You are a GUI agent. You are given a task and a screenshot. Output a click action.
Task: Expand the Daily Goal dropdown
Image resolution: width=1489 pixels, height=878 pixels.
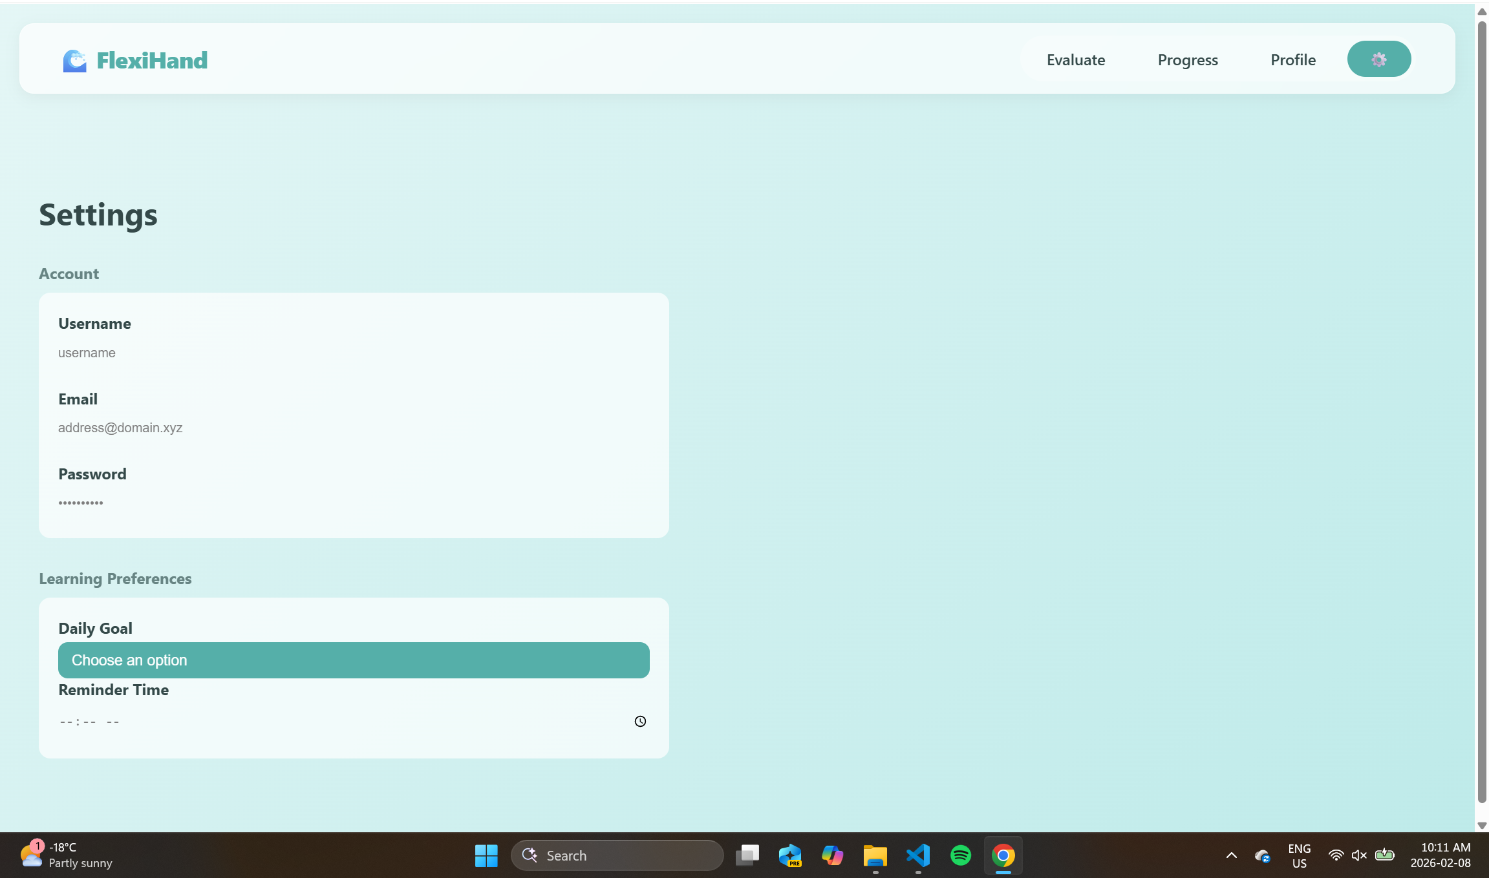(x=354, y=660)
